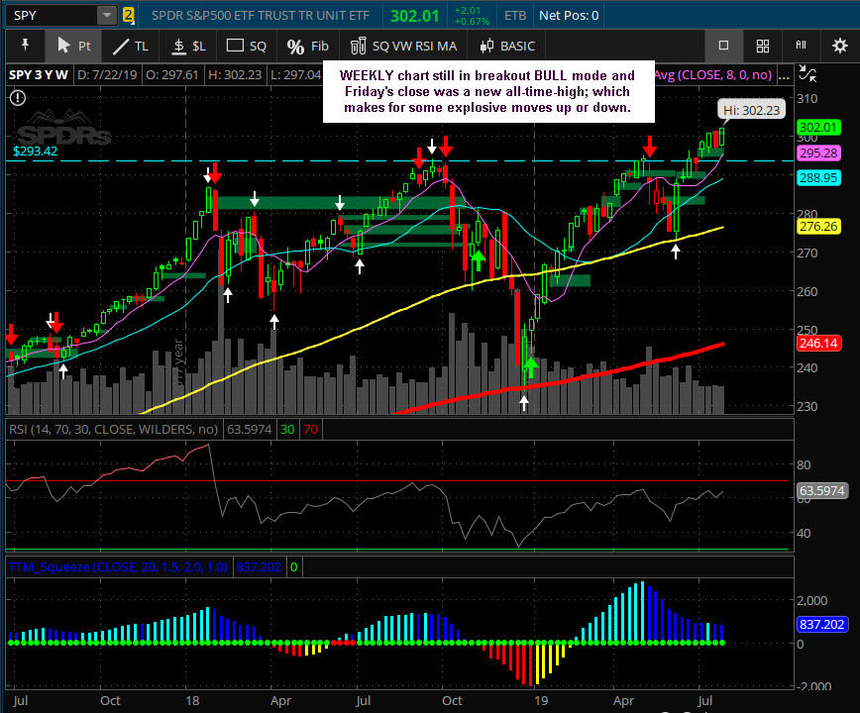Switch to single chart layout view

click(723, 46)
